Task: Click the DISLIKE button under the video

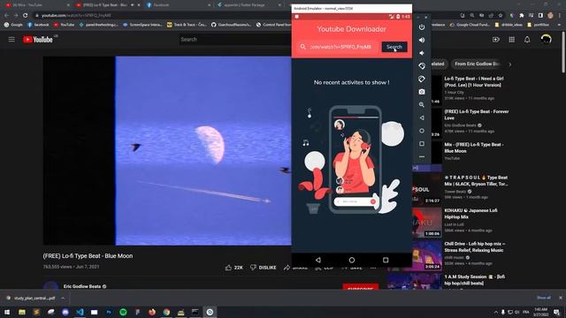Action: pos(264,268)
